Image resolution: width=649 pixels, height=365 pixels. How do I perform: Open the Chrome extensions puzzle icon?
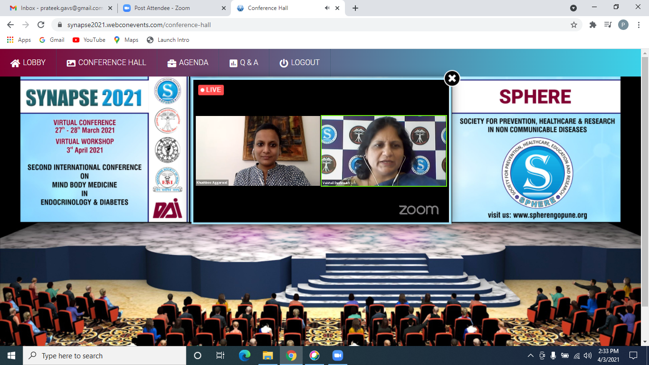(x=592, y=25)
